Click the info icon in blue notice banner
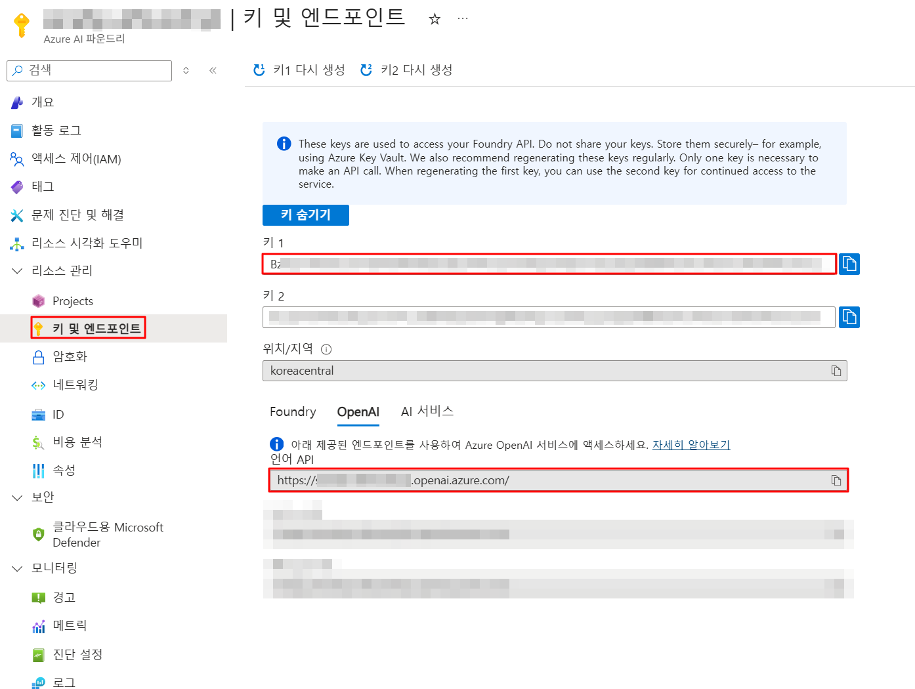This screenshot has height=689, width=915. click(284, 144)
